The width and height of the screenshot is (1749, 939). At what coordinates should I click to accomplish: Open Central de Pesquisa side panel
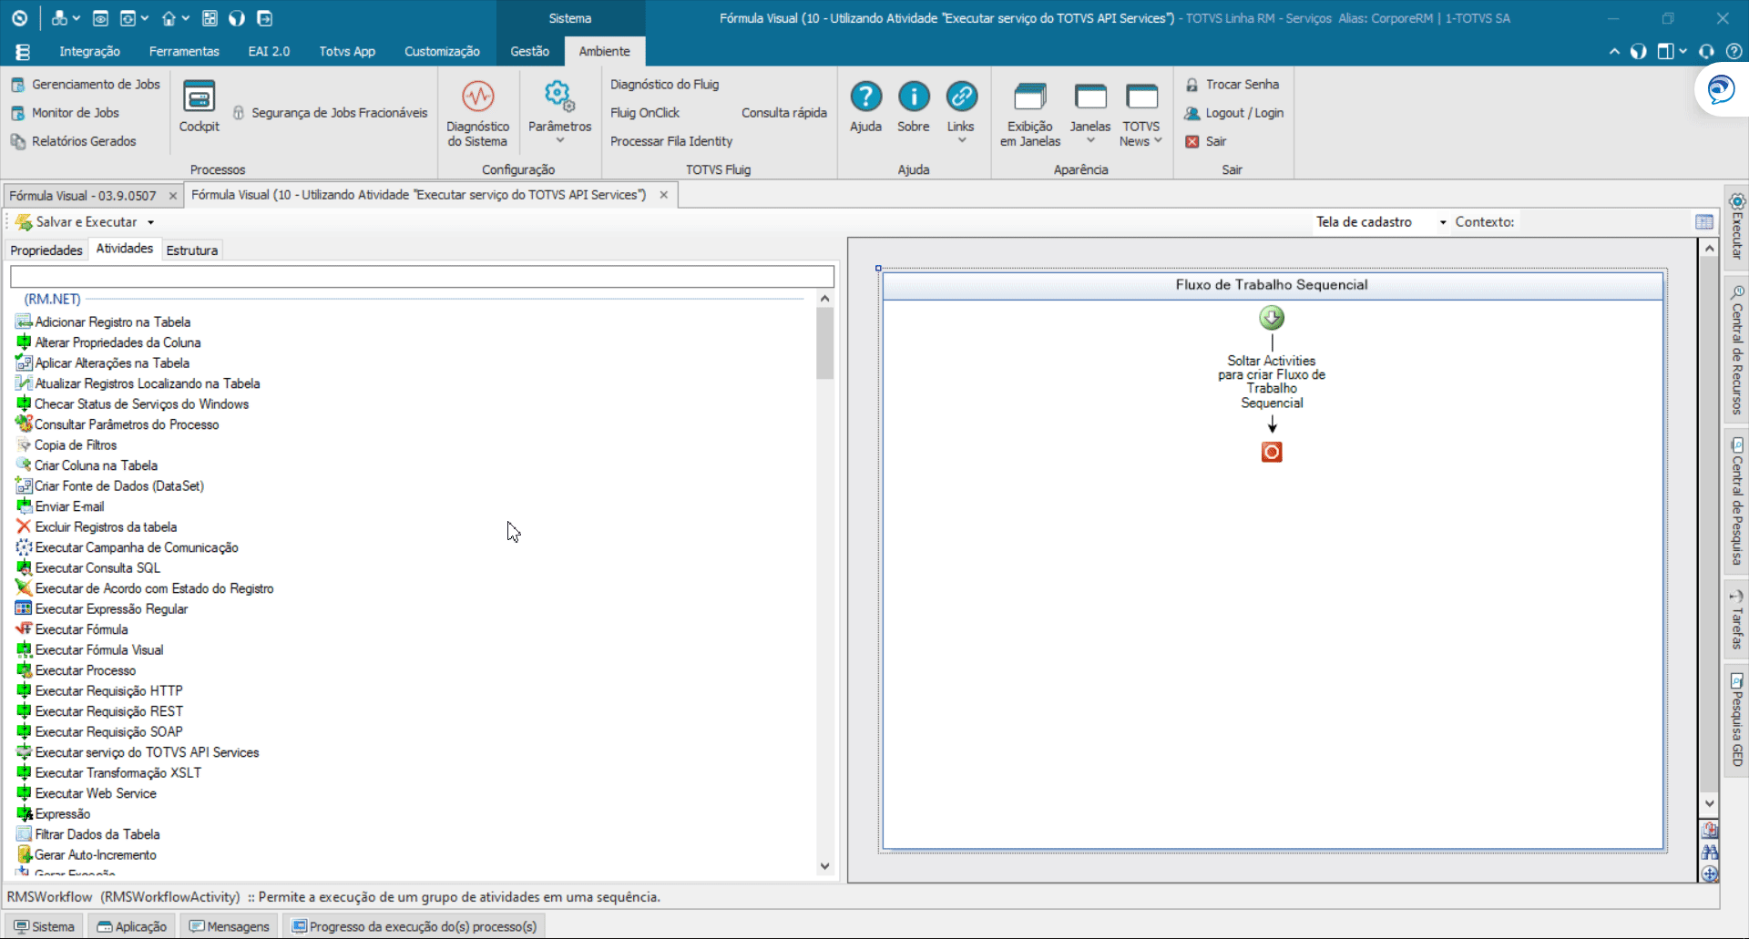[x=1736, y=502]
